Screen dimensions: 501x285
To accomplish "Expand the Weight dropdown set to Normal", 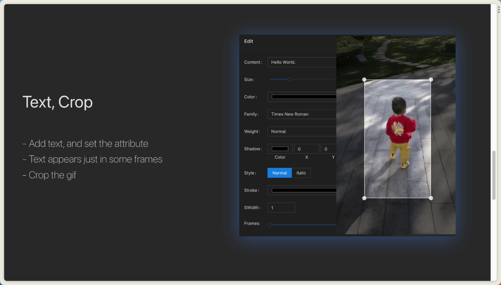I will tap(302, 132).
